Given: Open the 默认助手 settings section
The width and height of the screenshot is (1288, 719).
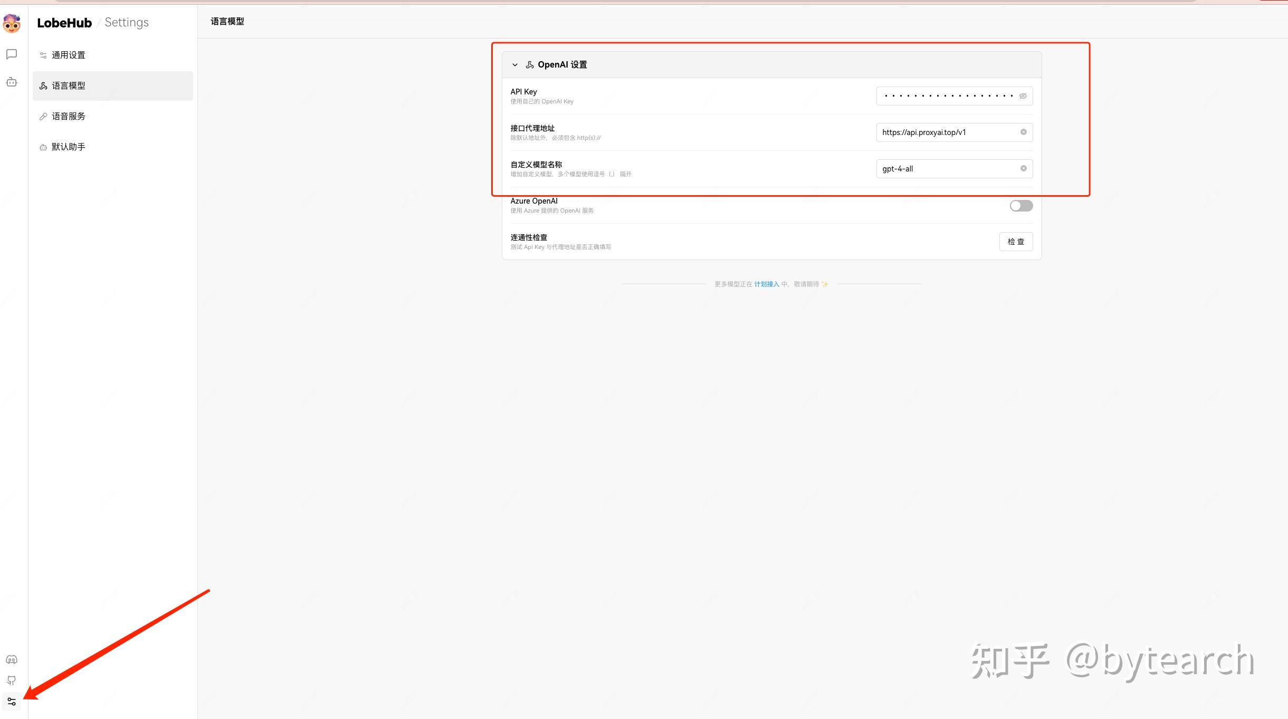Looking at the screenshot, I should pos(68,147).
